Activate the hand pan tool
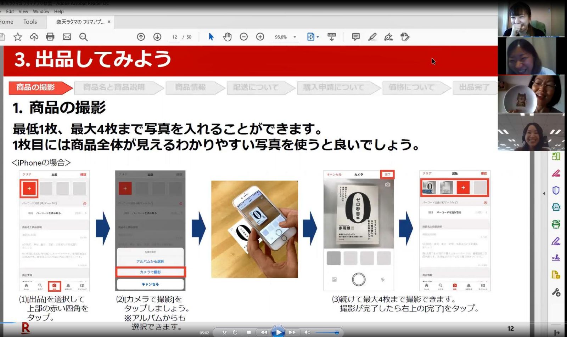The width and height of the screenshot is (567, 337). click(228, 37)
